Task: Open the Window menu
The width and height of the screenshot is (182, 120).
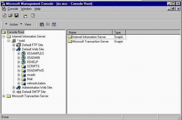Action: pyautogui.click(x=26, y=9)
